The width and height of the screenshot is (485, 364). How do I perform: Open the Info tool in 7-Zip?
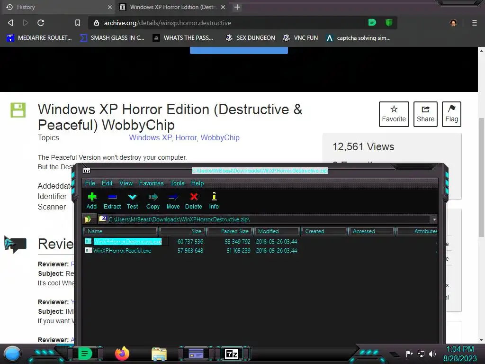click(x=214, y=201)
